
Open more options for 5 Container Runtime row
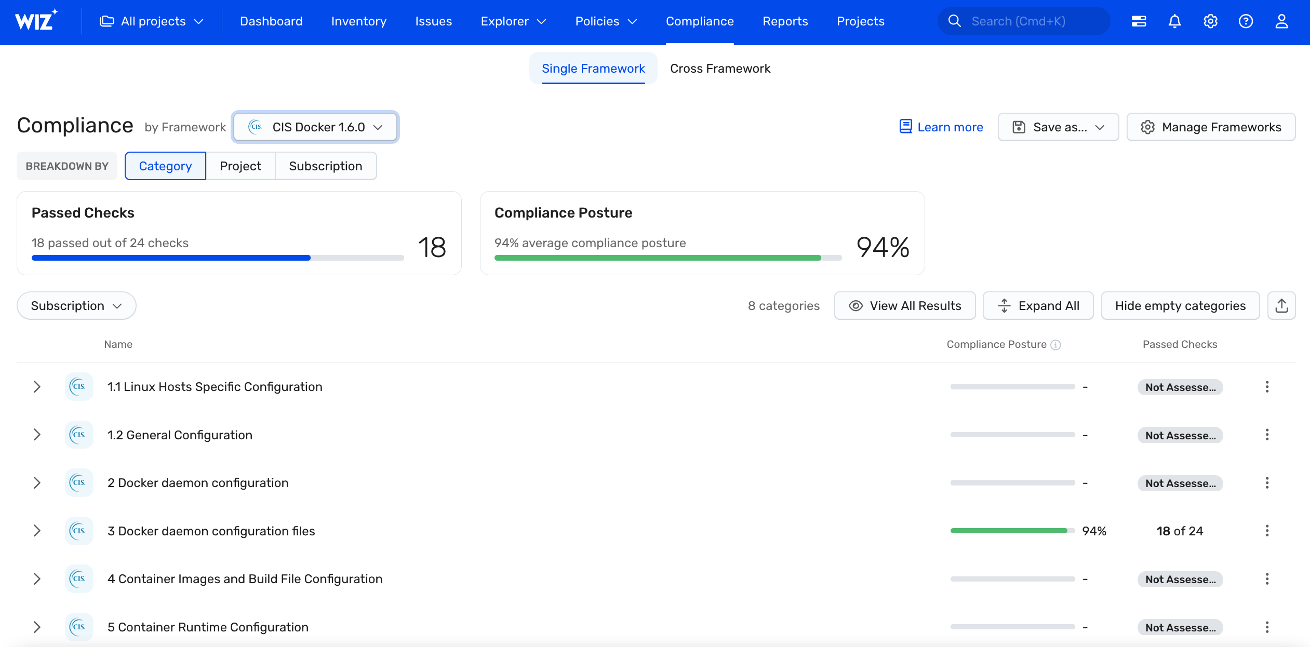tap(1267, 627)
